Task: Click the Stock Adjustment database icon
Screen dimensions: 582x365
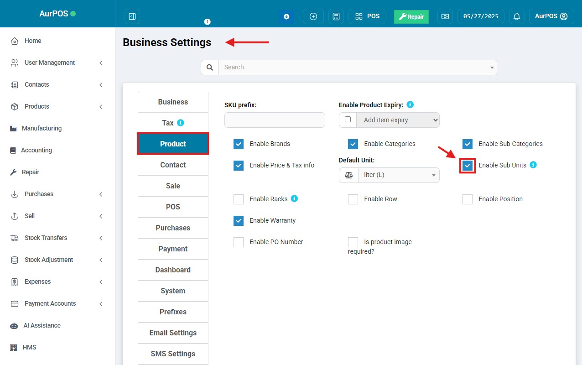Action: click(15, 260)
